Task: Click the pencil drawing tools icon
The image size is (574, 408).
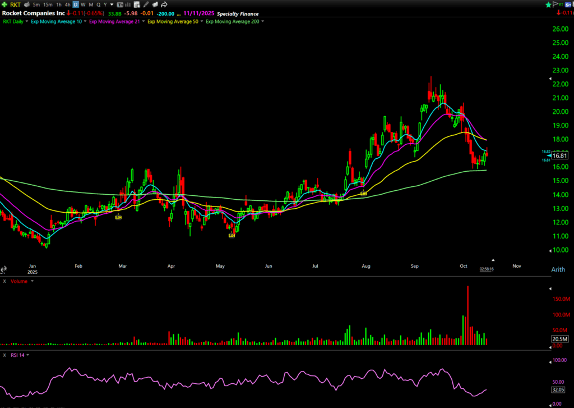Action: [147, 4]
